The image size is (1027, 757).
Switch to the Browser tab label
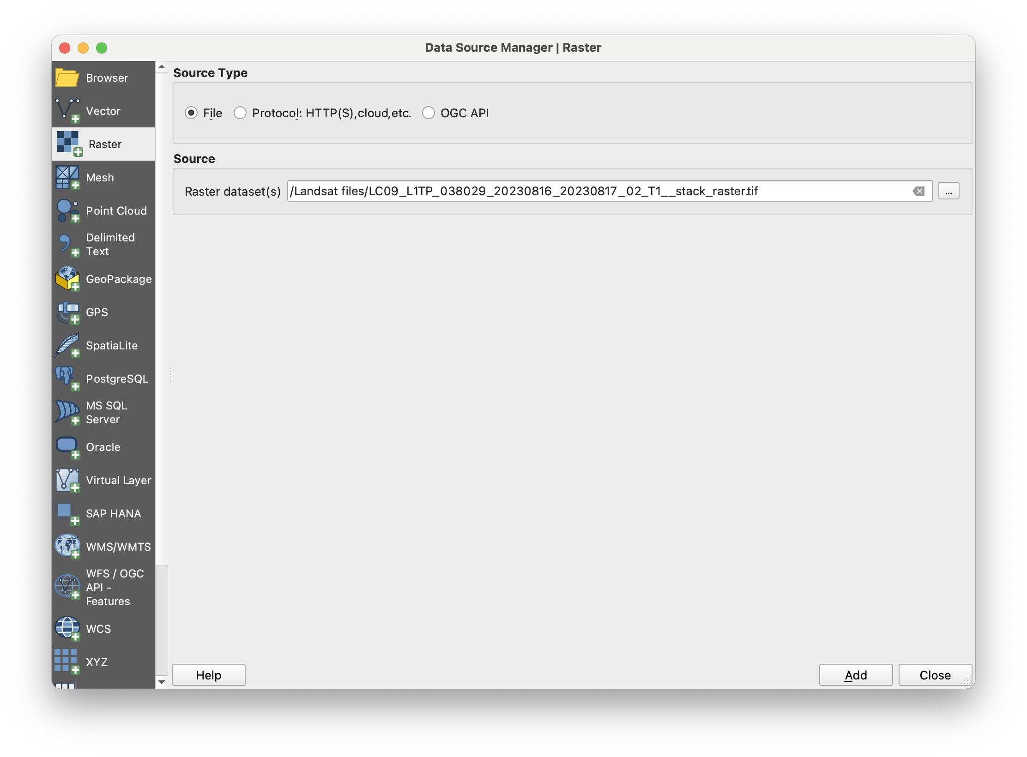pos(107,78)
